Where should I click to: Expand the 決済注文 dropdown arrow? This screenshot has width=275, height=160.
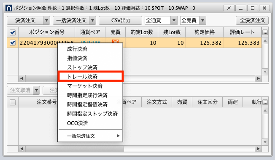pos(46,21)
